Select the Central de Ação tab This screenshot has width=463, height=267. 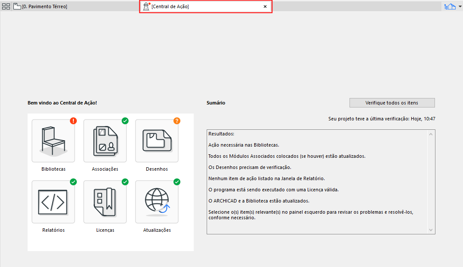pyautogui.click(x=205, y=6)
